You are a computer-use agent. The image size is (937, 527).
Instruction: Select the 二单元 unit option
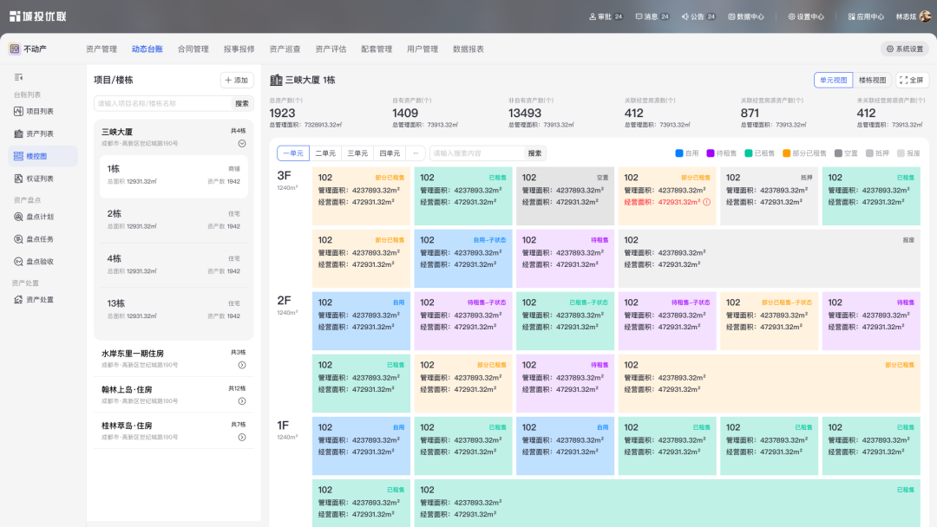tap(325, 153)
